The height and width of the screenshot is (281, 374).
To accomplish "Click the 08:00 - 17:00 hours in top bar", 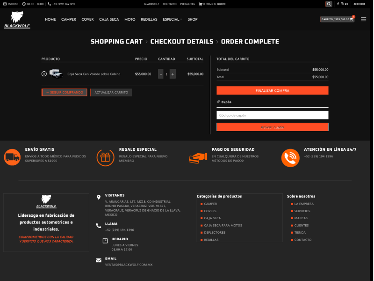I will coord(35,4).
